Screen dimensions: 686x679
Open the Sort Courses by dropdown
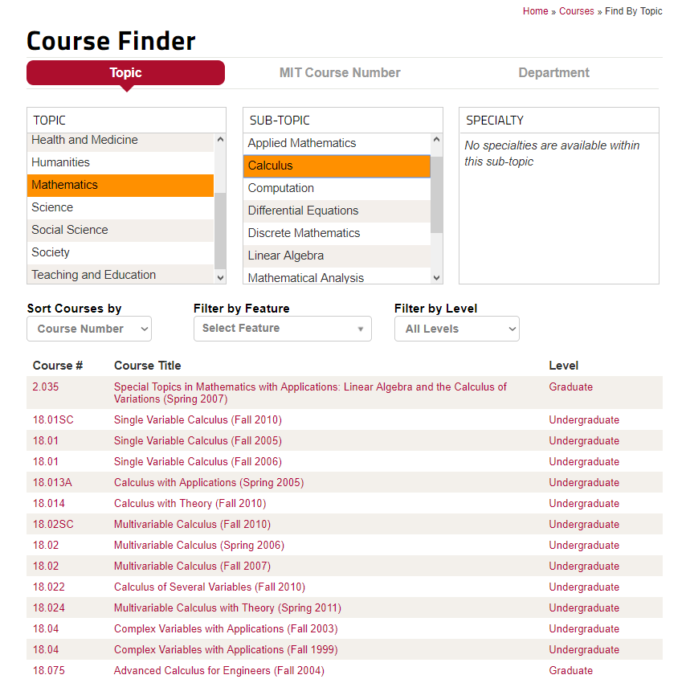pyautogui.click(x=89, y=329)
